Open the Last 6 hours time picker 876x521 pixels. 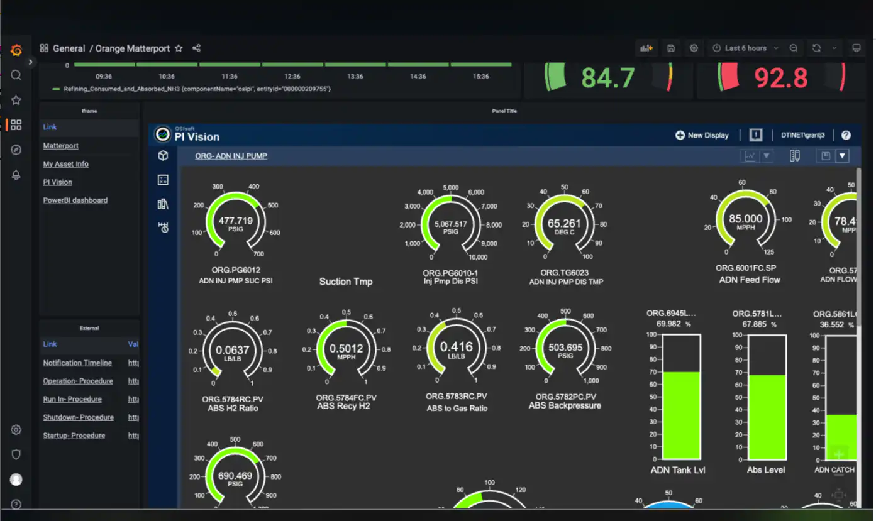click(745, 48)
